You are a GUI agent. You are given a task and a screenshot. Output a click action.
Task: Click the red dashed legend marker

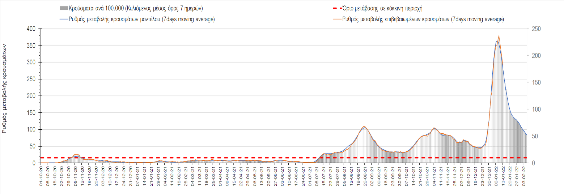click(336, 8)
